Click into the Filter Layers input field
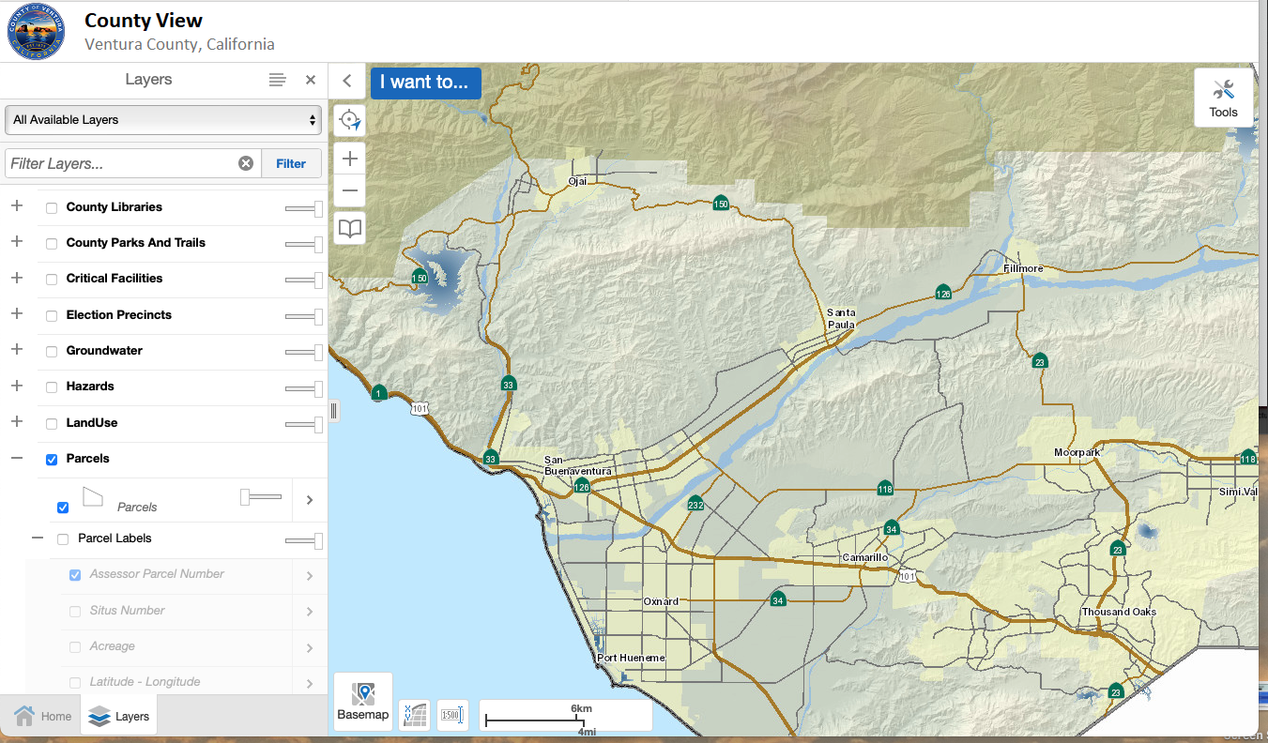Image resolution: width=1268 pixels, height=743 pixels. (120, 163)
